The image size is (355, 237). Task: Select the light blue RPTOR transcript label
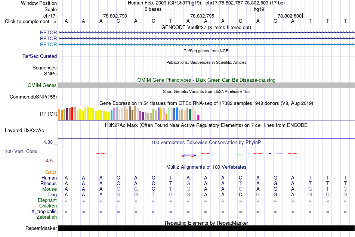click(x=49, y=44)
